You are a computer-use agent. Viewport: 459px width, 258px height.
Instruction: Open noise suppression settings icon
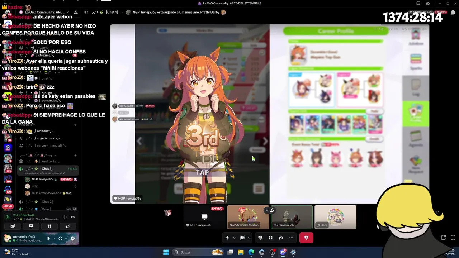click(65, 217)
